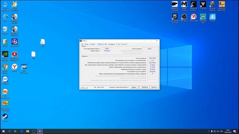
Task: Open File Explorer from taskbar
Action: click(28, 131)
